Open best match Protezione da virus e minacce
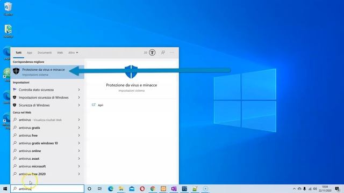This screenshot has height=193, width=344. coord(47,72)
